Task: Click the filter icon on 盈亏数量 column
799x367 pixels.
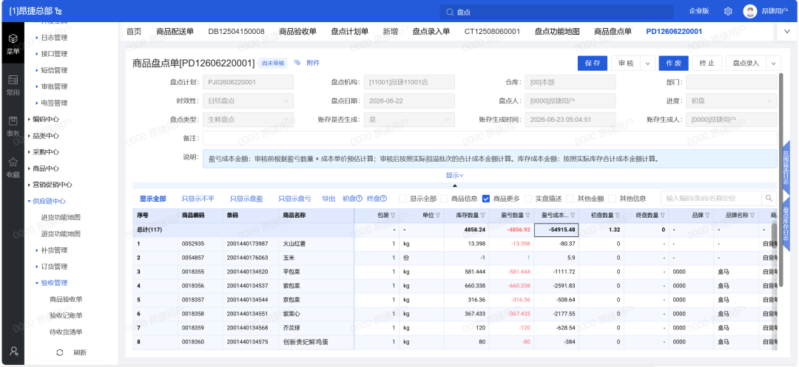Action: pos(527,216)
